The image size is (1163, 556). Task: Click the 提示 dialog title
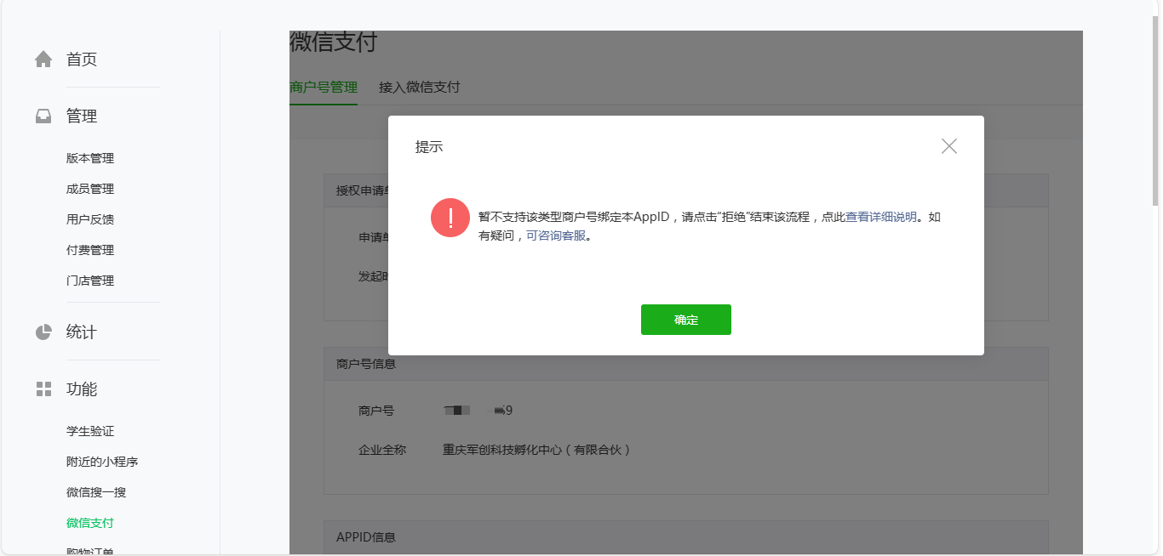429,147
